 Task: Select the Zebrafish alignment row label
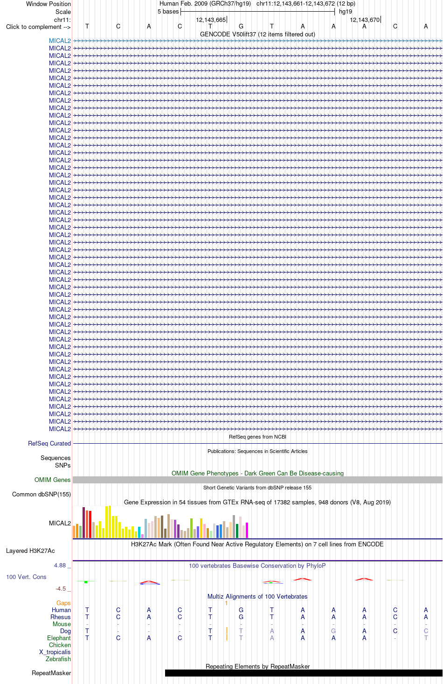[x=58, y=659]
